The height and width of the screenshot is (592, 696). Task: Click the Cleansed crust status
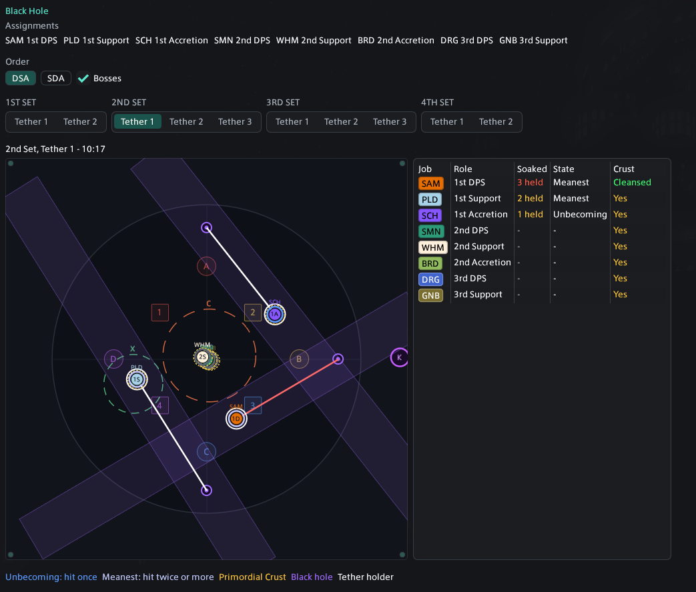[x=632, y=182]
